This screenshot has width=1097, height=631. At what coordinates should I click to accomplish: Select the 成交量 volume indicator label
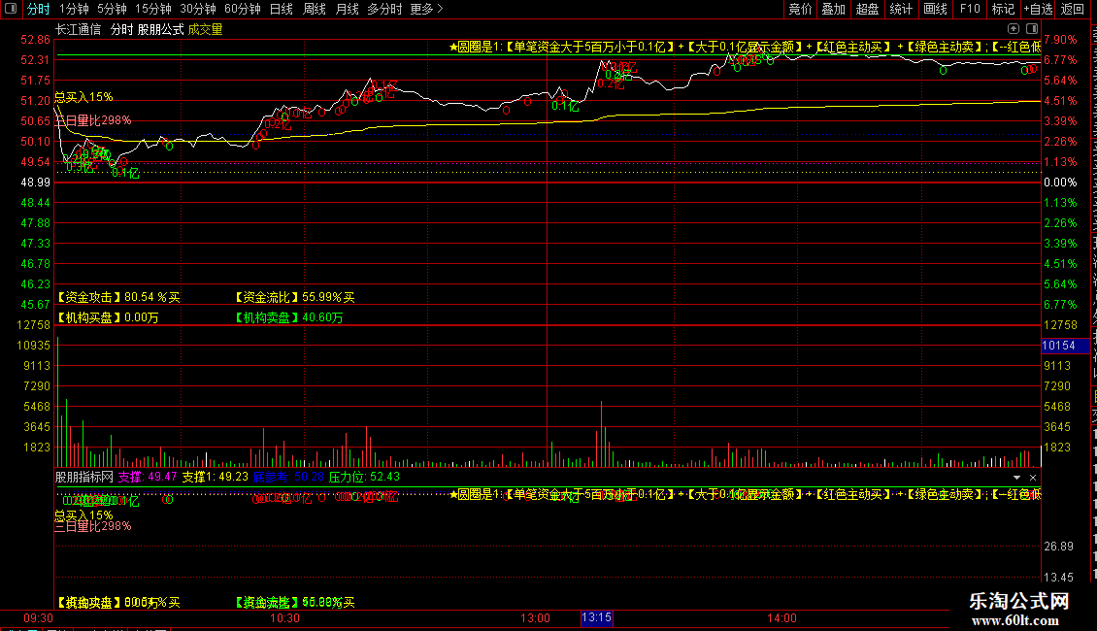(x=205, y=29)
